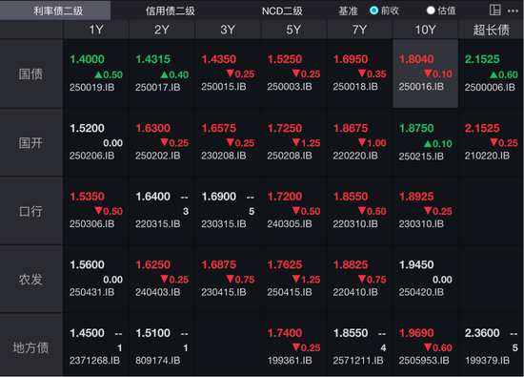Open bond 2500006.IB in 超长债 column
The width and height of the screenshot is (524, 377).
pyautogui.click(x=491, y=73)
